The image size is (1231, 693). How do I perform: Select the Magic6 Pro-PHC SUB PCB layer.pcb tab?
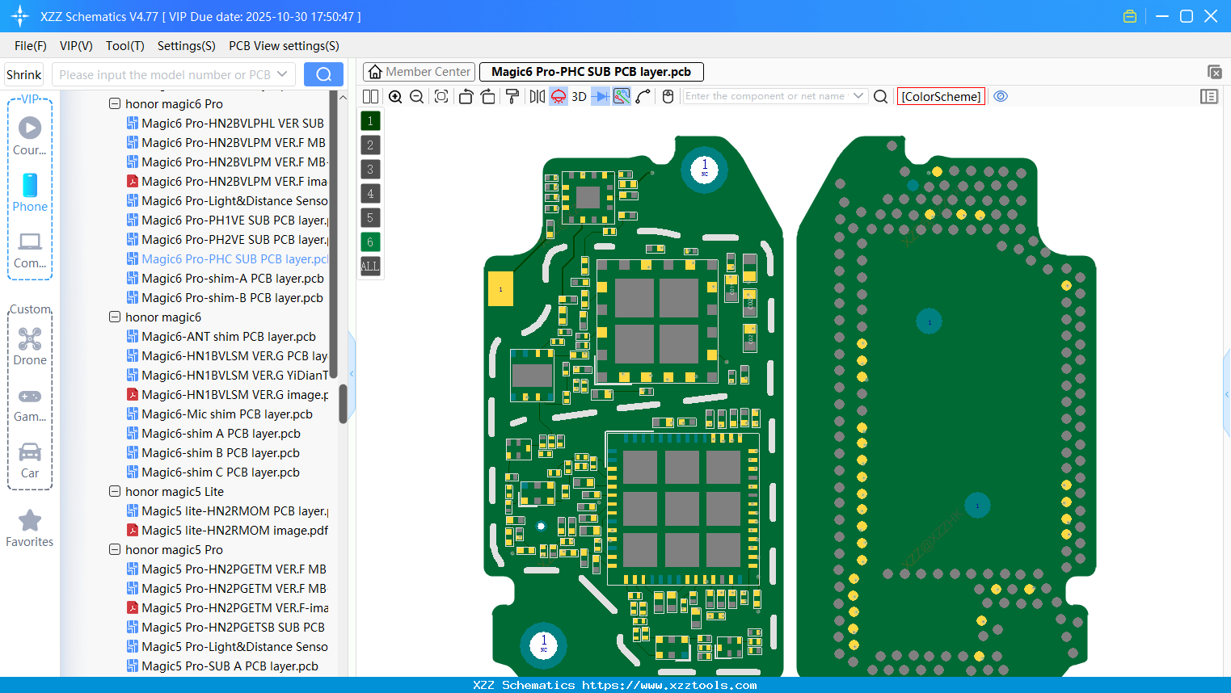pyautogui.click(x=591, y=72)
